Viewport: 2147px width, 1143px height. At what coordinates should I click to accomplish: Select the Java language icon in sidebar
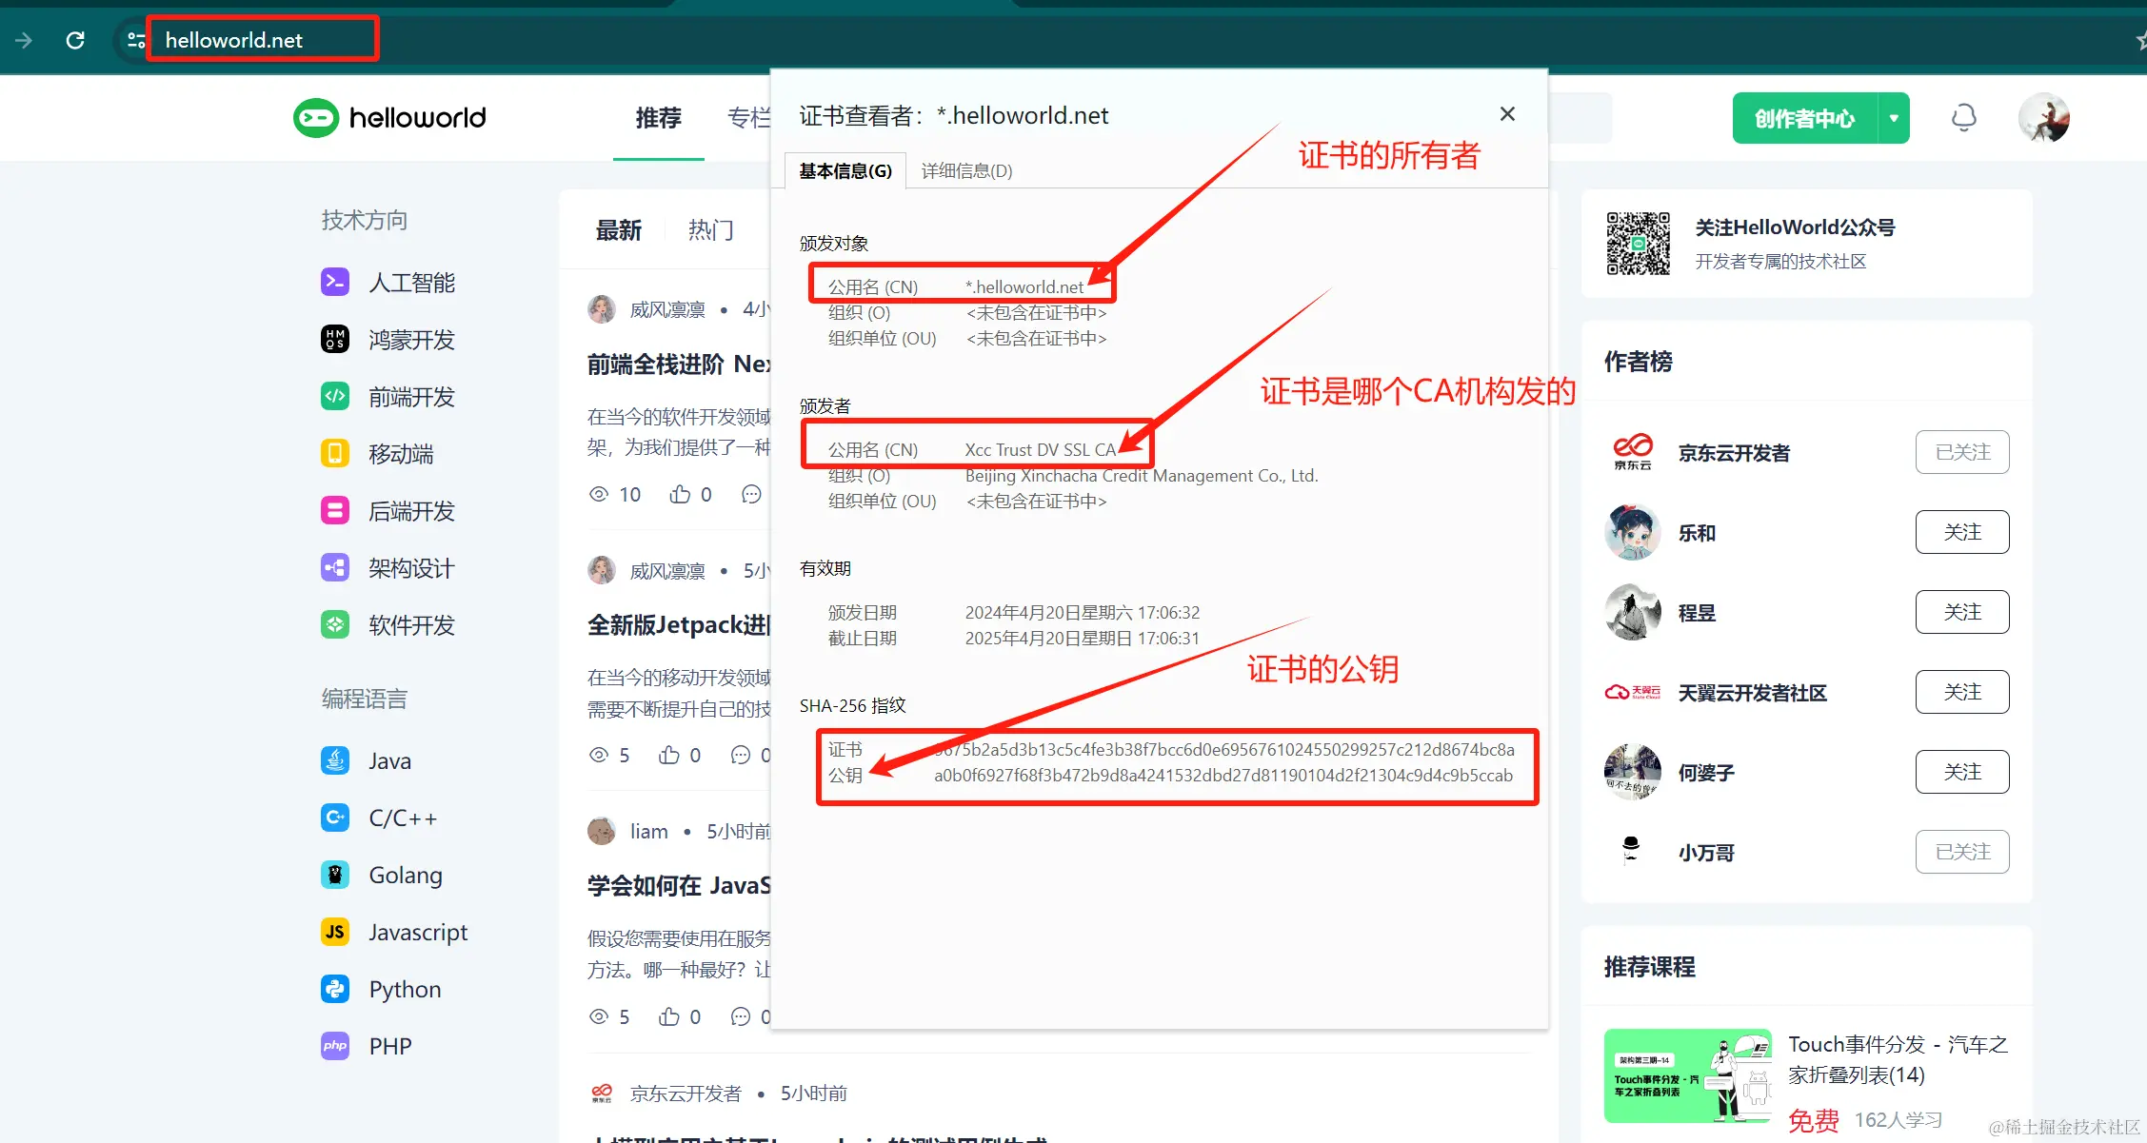[x=334, y=759]
